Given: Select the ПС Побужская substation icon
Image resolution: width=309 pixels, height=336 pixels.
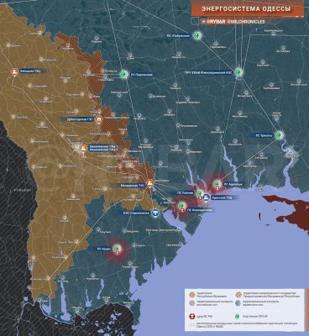Looking at the screenshot, I should pyautogui.click(x=197, y=36).
